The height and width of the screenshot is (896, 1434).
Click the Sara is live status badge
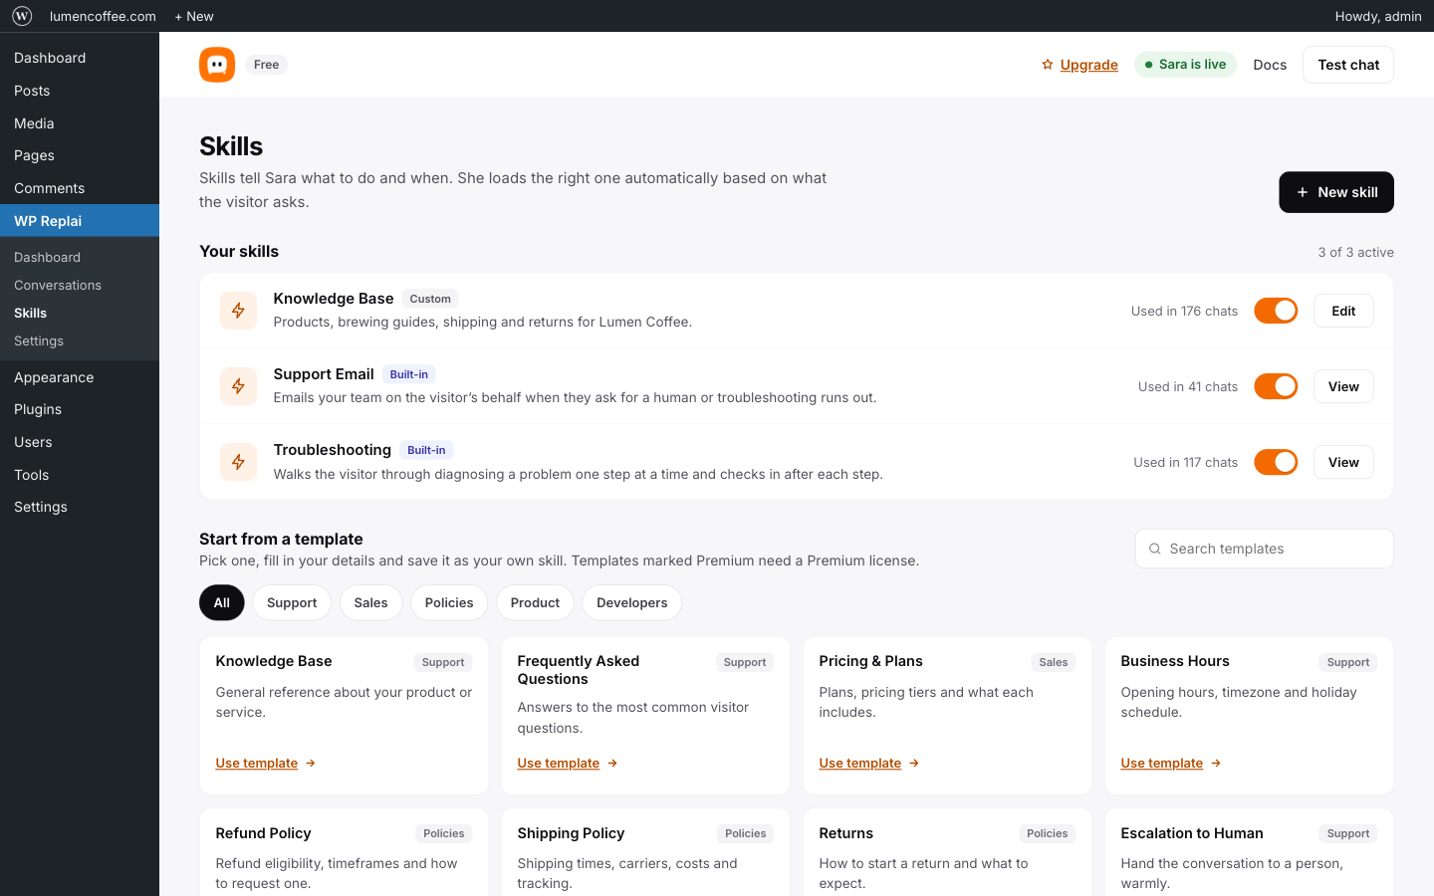[1185, 65]
